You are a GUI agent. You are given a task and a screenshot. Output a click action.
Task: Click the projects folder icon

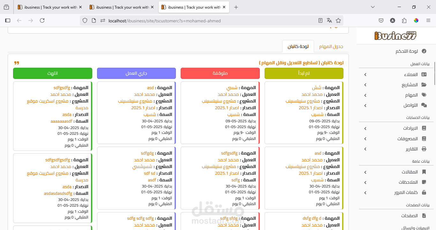pyautogui.click(x=424, y=85)
